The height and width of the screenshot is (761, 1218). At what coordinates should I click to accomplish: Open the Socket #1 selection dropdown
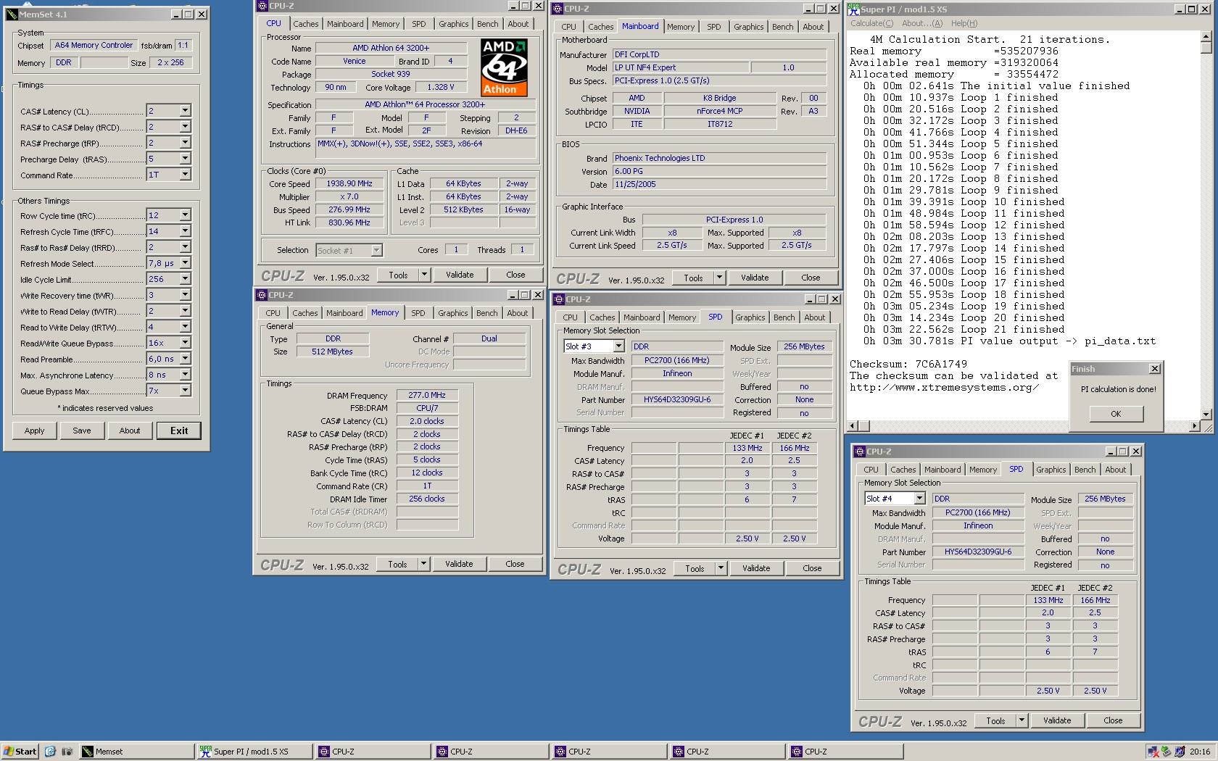point(376,250)
